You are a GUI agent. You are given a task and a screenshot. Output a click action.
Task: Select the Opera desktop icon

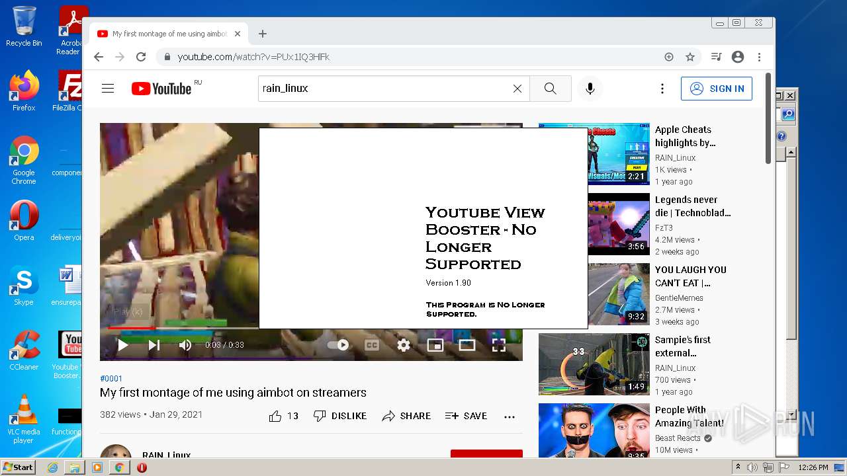(x=24, y=221)
